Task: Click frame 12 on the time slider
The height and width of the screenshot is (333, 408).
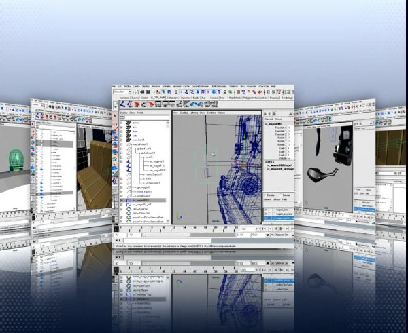Action: pos(174,228)
